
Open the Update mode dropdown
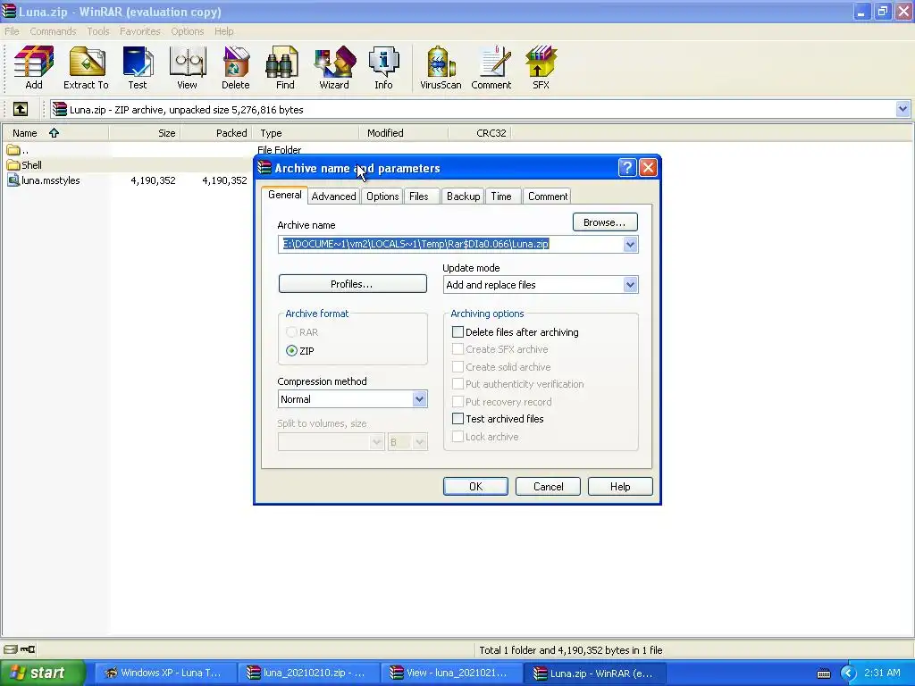tap(630, 285)
